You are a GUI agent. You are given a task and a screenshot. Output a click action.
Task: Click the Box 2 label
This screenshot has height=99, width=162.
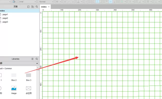[14, 80]
